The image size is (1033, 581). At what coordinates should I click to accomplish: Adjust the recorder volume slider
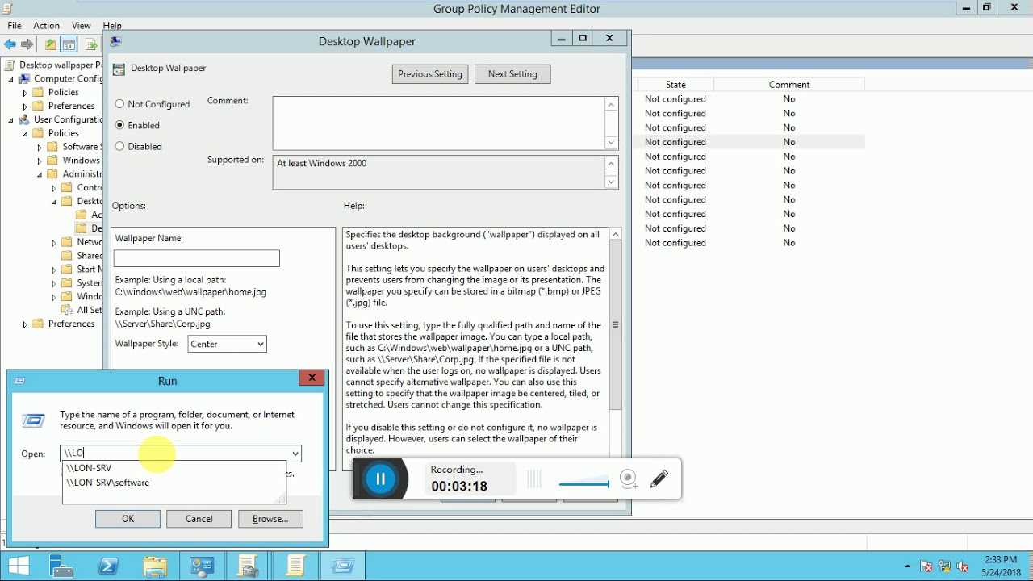[583, 484]
